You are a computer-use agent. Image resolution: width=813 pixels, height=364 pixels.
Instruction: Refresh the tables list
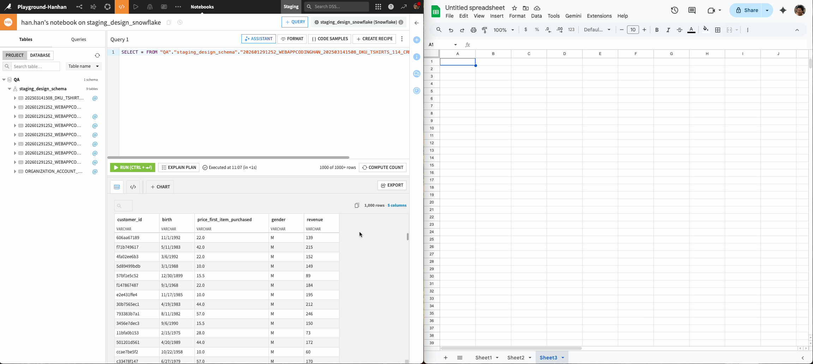coord(97,55)
